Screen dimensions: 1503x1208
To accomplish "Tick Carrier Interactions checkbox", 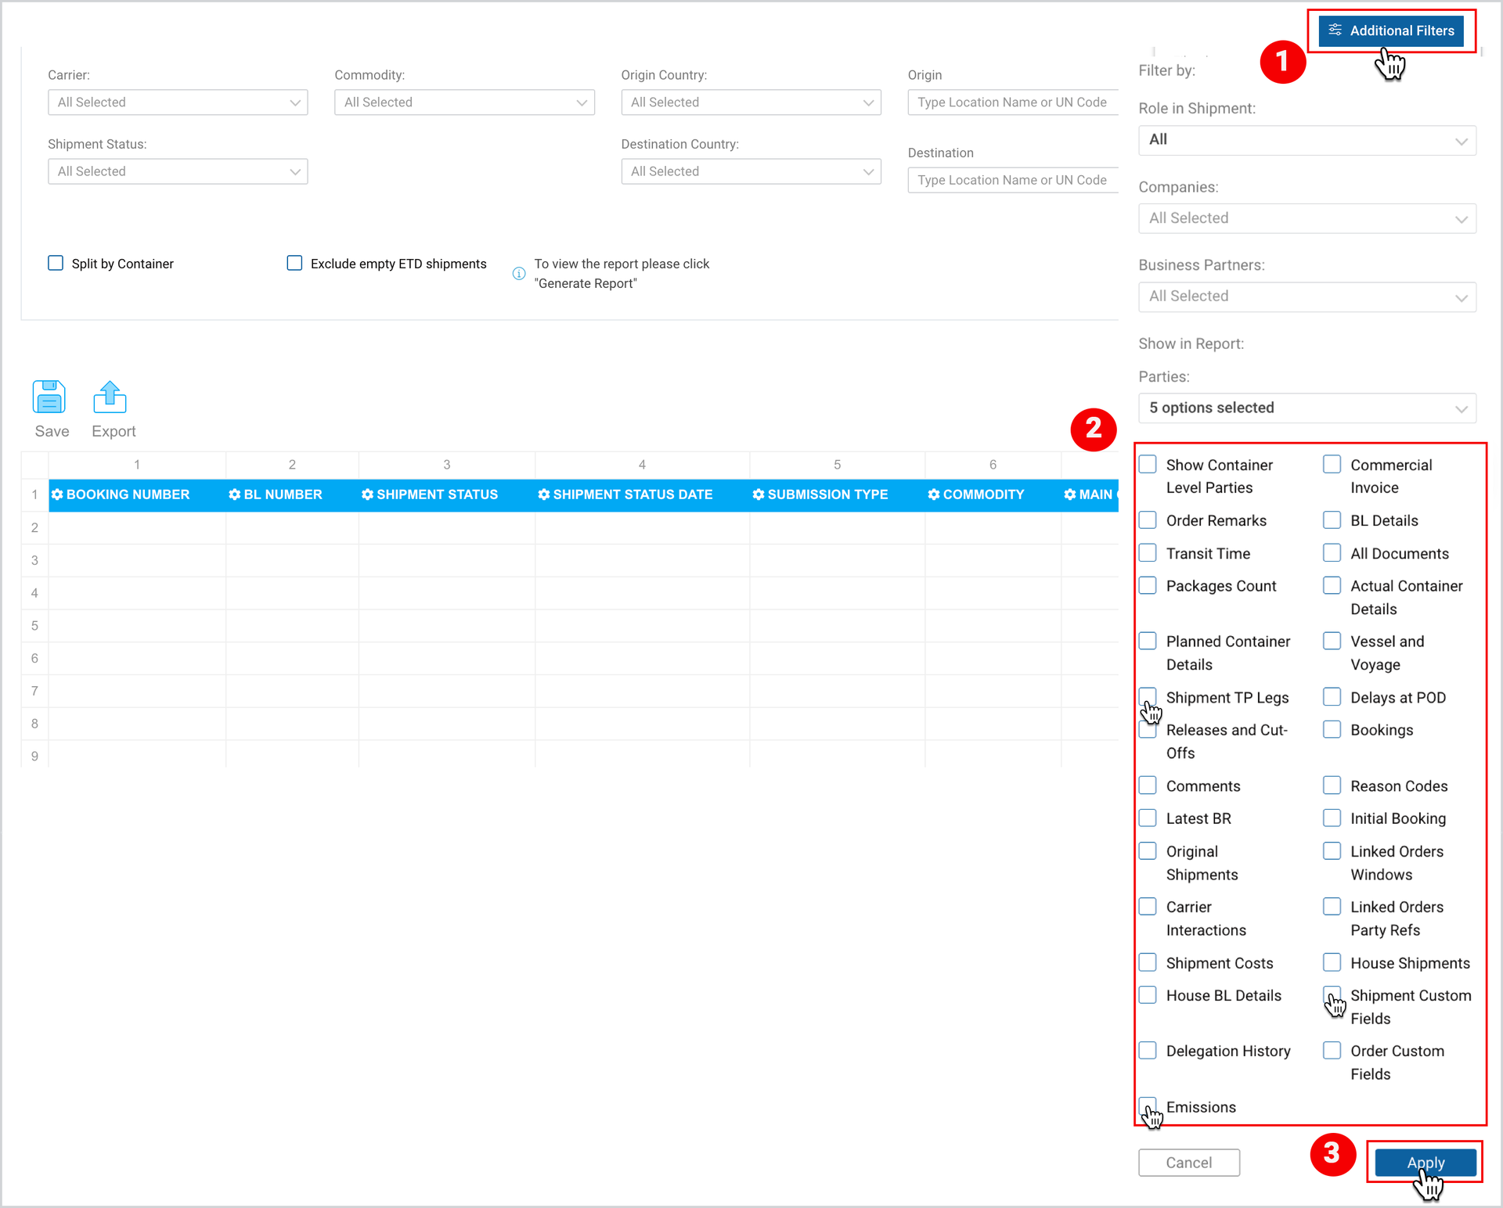I will (1148, 906).
